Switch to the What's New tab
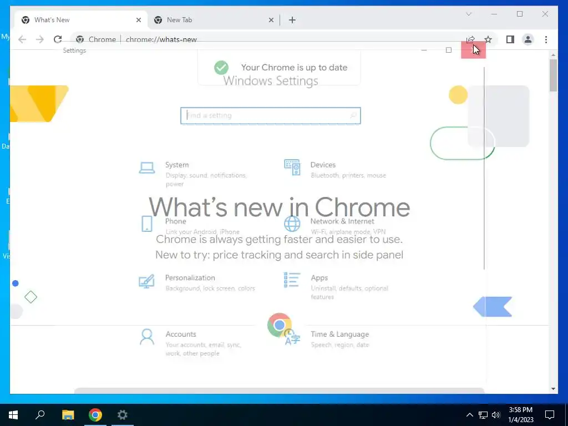Image resolution: width=568 pixels, height=426 pixels. pos(81,20)
